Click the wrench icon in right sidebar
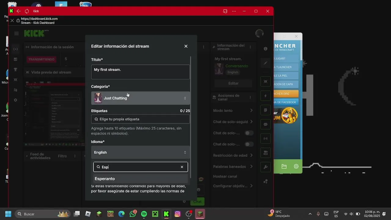Screen dimensions: 391x220 (x=265, y=167)
